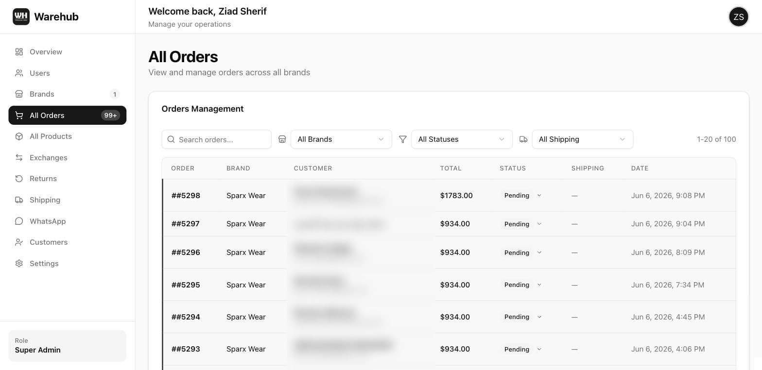
Task: Open the All Shipping dropdown
Action: (x=582, y=139)
